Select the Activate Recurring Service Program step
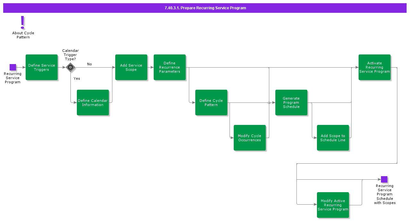 (x=375, y=67)
